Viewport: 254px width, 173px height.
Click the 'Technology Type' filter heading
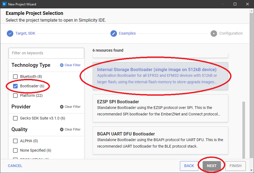click(x=31, y=65)
